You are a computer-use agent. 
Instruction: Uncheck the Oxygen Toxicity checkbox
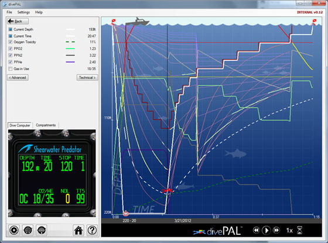pos(11,42)
